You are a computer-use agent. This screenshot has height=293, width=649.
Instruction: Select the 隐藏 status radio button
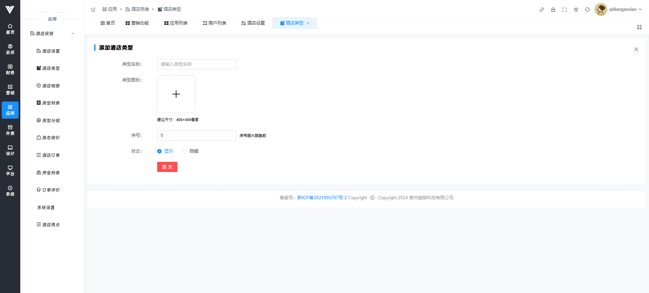click(185, 151)
